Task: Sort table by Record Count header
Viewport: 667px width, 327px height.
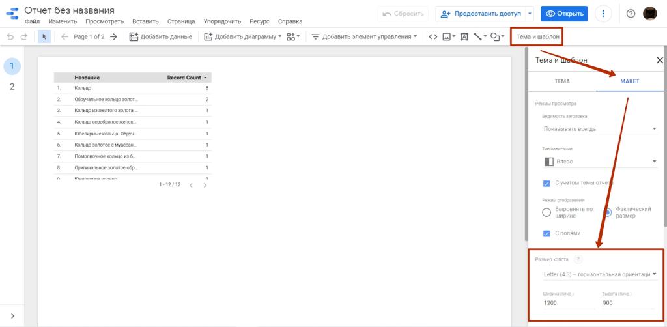Action: [x=184, y=78]
